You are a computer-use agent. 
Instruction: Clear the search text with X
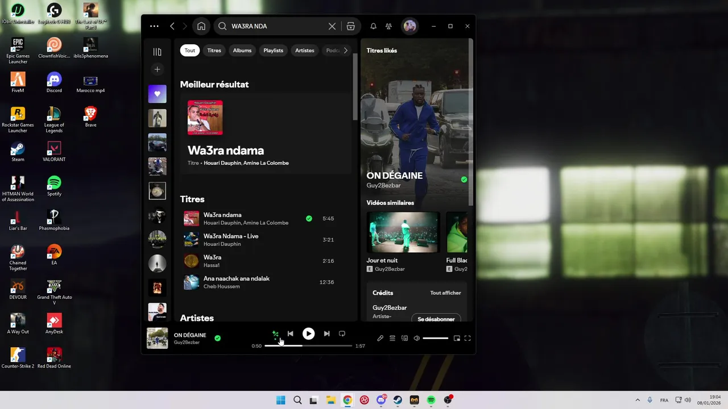tap(332, 26)
